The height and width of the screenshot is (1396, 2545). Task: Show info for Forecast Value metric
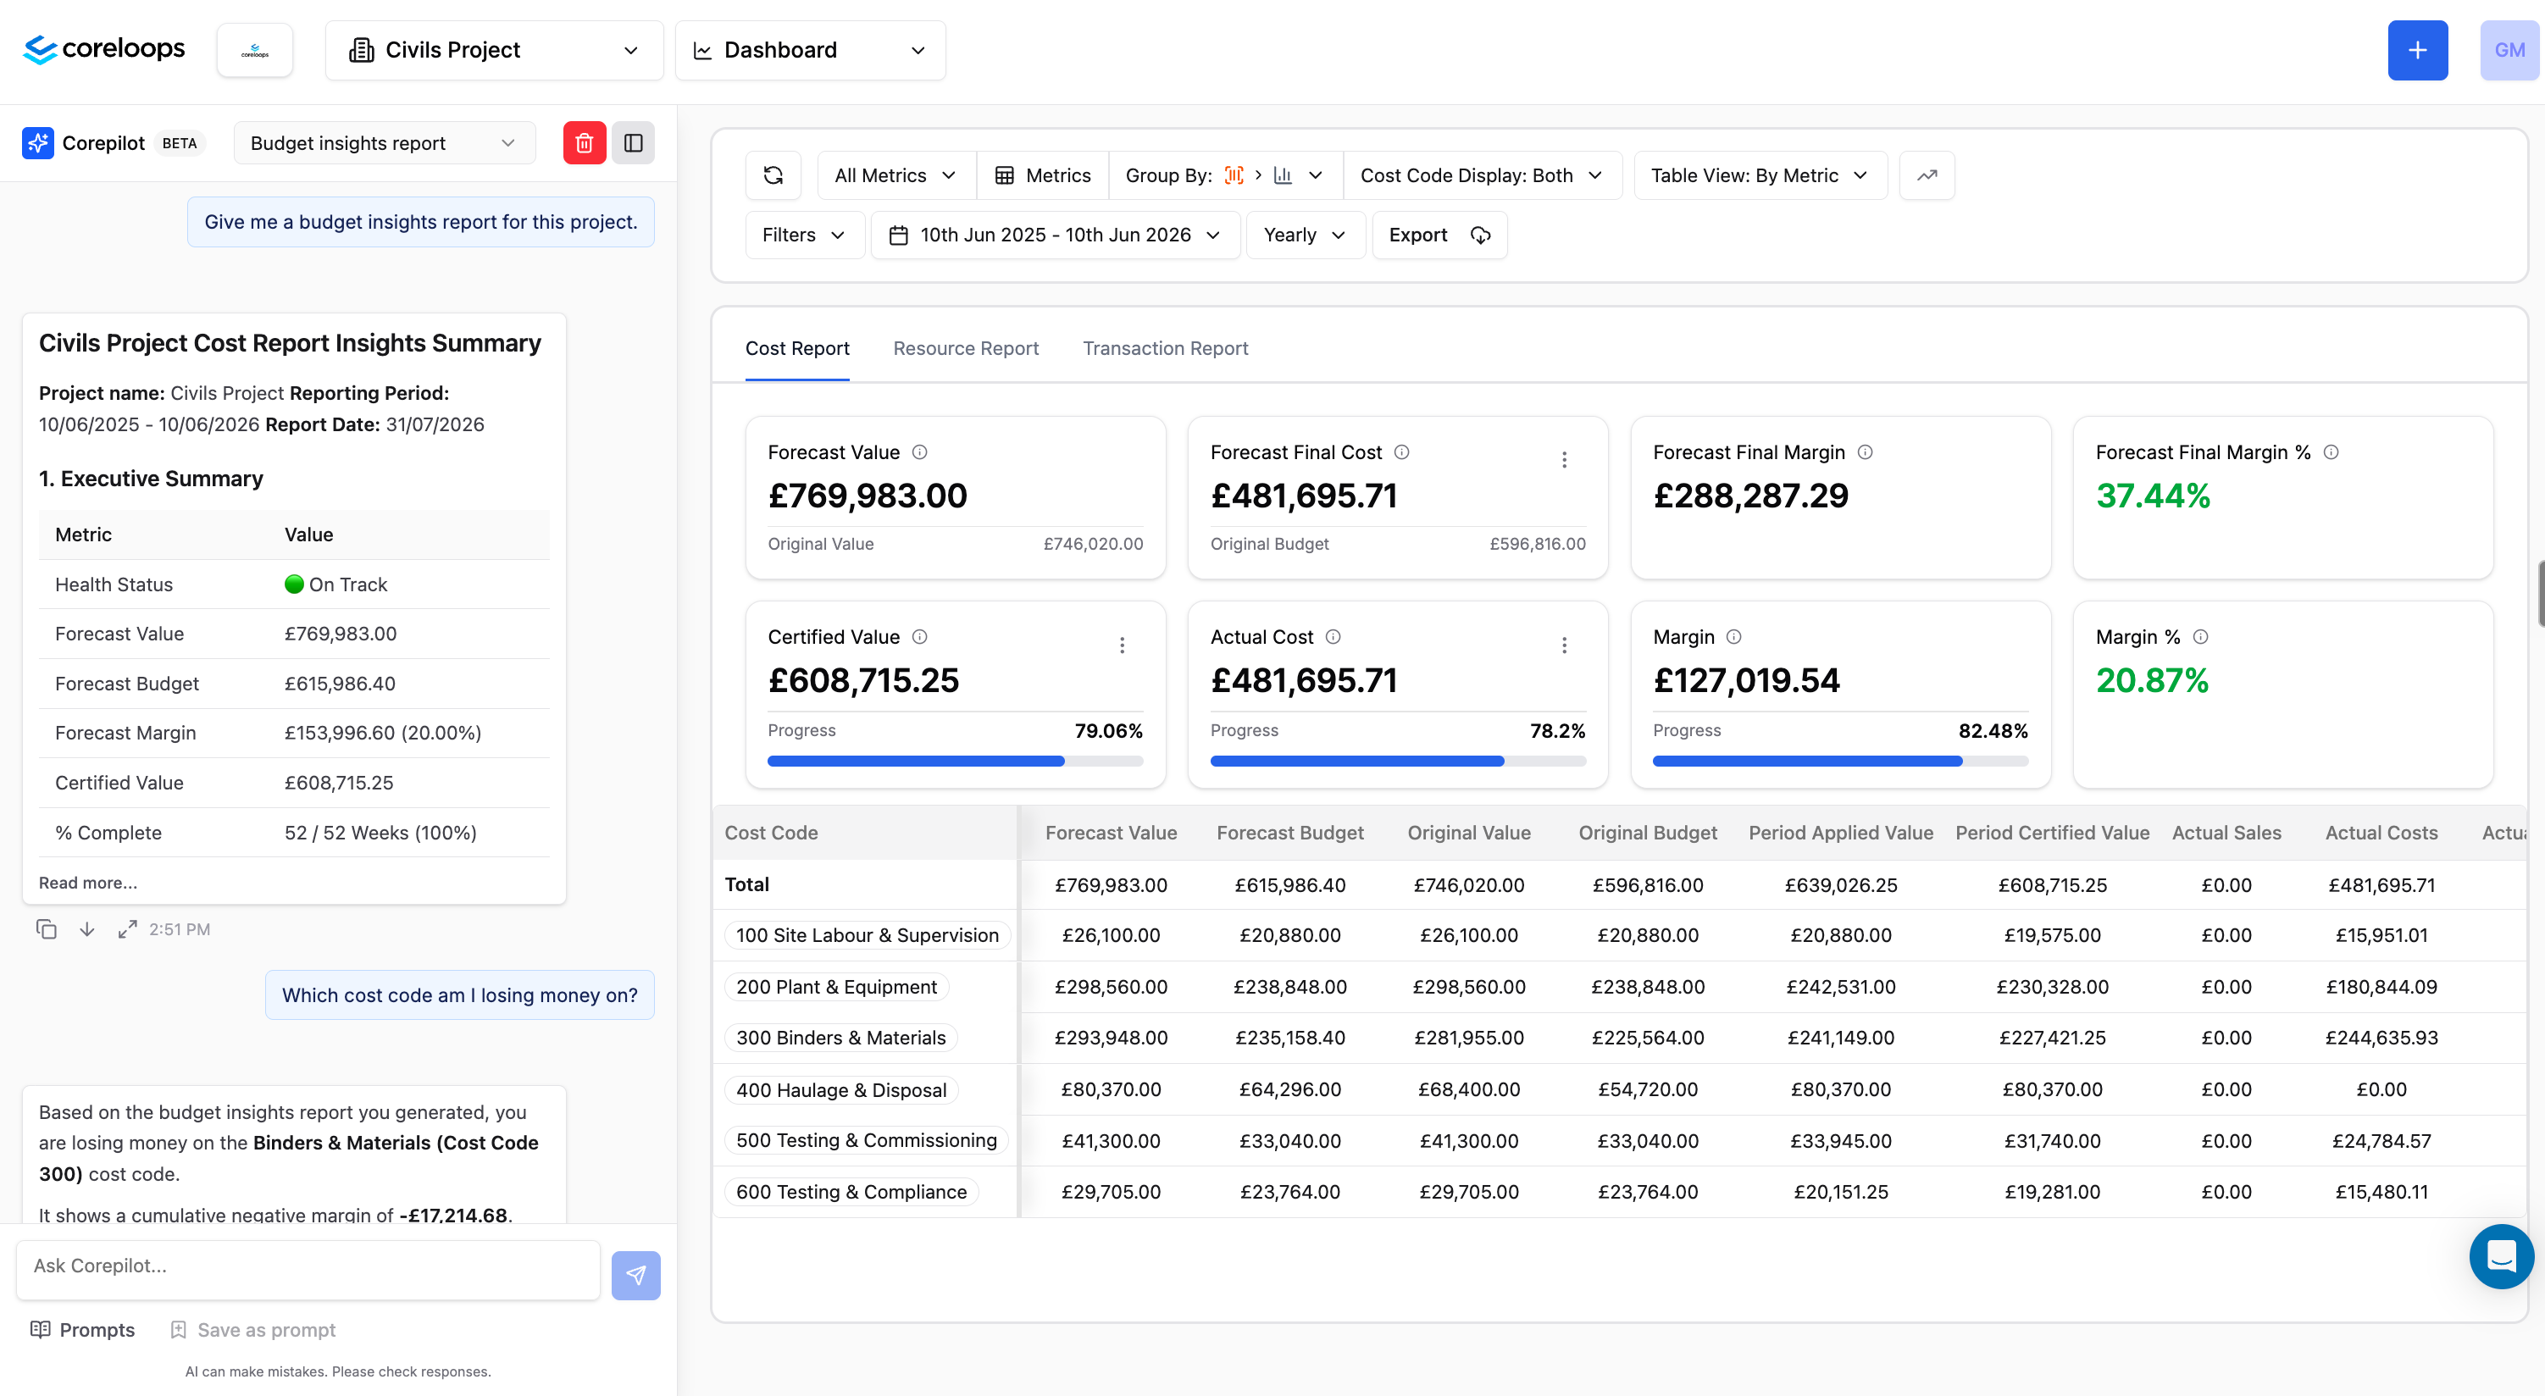pos(920,451)
